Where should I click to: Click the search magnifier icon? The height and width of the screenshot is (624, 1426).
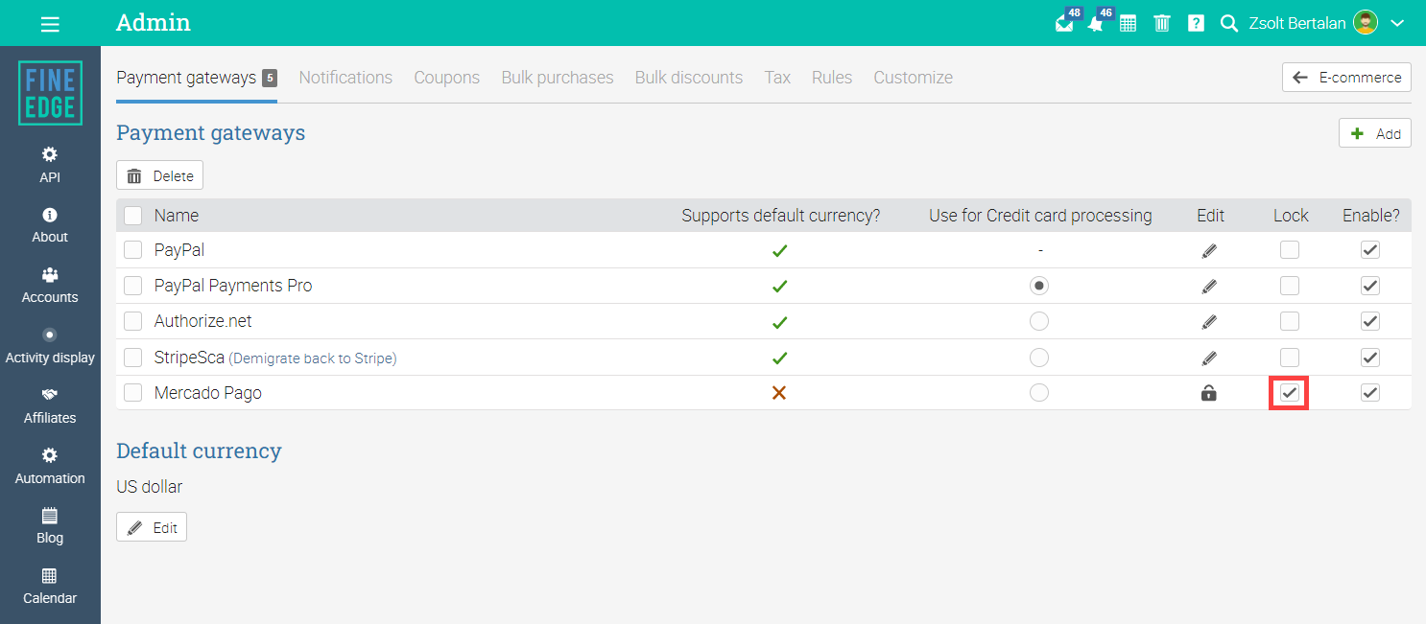tap(1229, 24)
